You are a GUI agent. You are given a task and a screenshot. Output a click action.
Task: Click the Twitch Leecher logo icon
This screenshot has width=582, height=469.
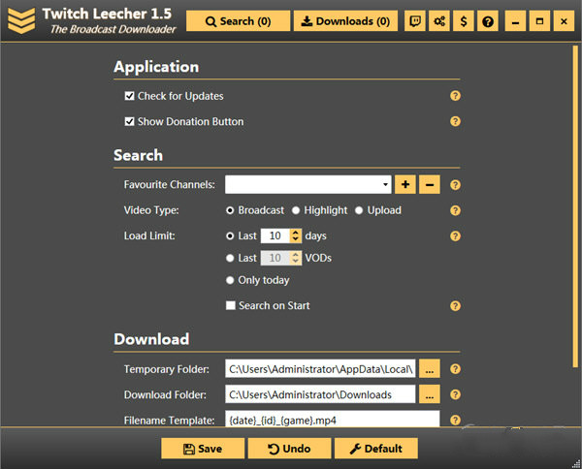point(21,20)
